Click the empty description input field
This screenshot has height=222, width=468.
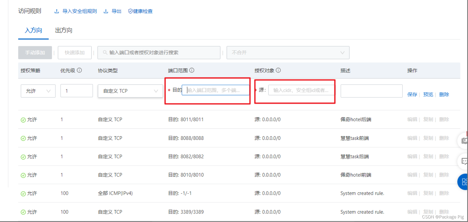372,91
